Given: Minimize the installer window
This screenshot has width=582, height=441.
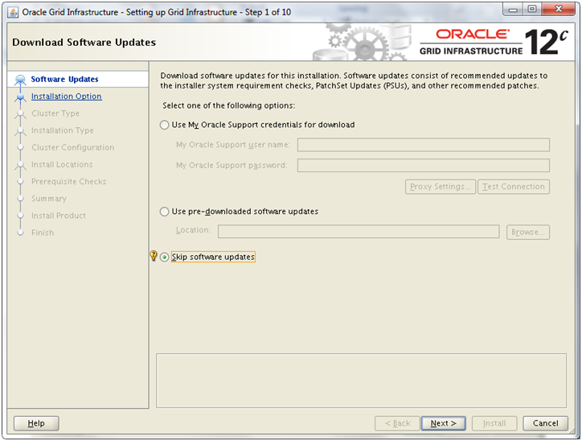Looking at the screenshot, I should tap(513, 10).
